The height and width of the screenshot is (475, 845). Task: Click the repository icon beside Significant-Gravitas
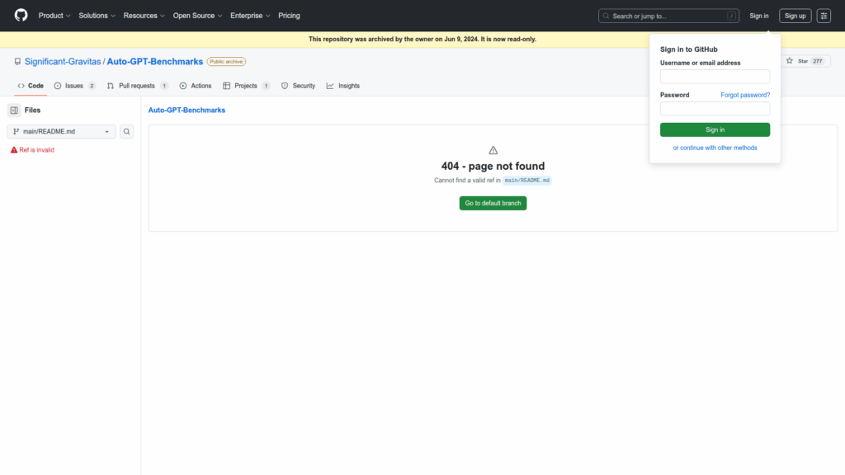[x=17, y=62]
